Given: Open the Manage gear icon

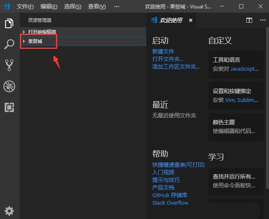Looking at the screenshot, I should coord(9,211).
